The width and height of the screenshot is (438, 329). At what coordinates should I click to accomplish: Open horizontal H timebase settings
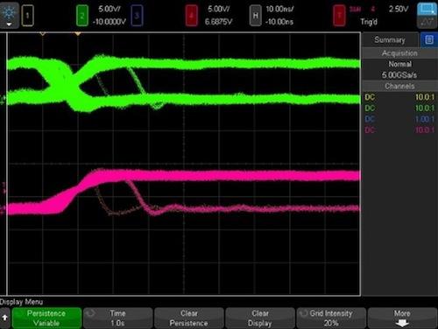(256, 16)
